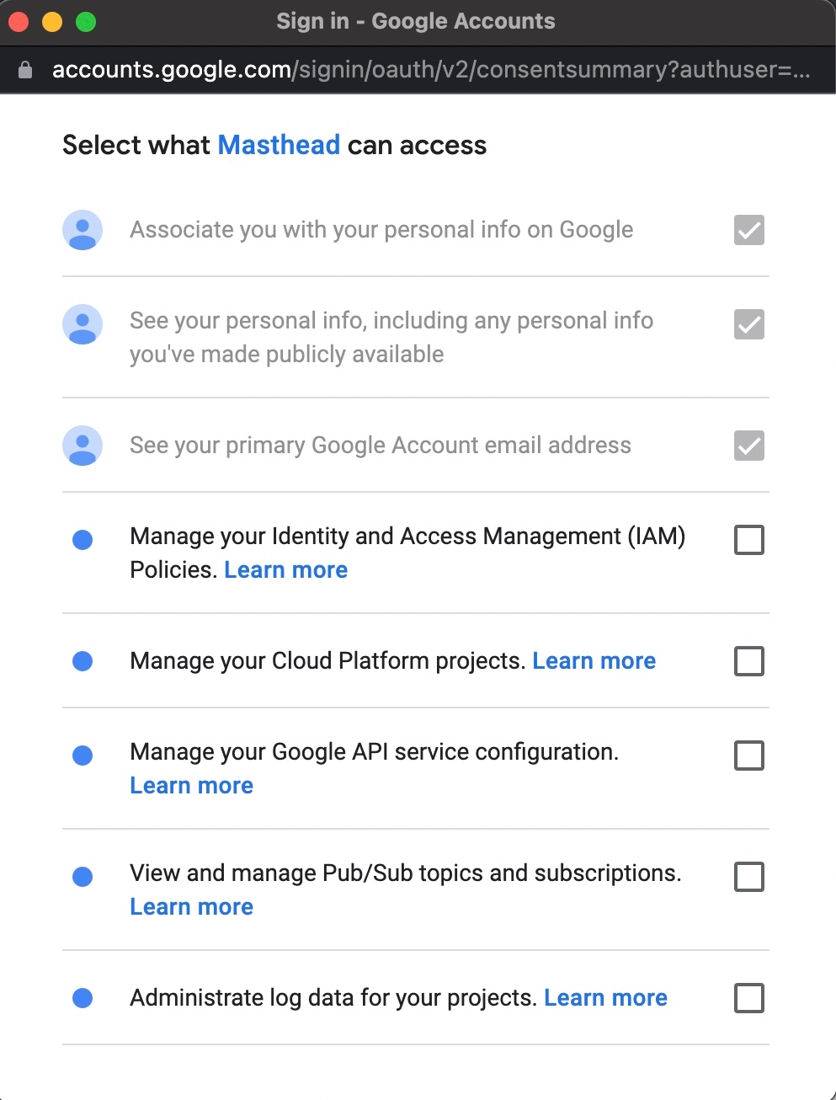Image resolution: width=836 pixels, height=1100 pixels.
Task: Select the Administrate log data checkbox
Action: coord(748,998)
